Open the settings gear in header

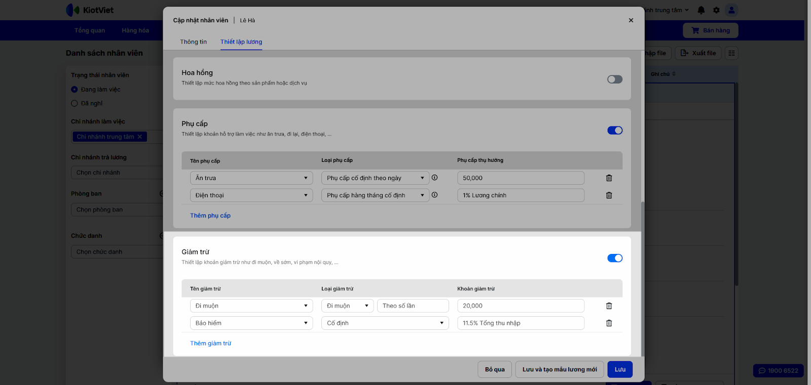[x=716, y=10]
